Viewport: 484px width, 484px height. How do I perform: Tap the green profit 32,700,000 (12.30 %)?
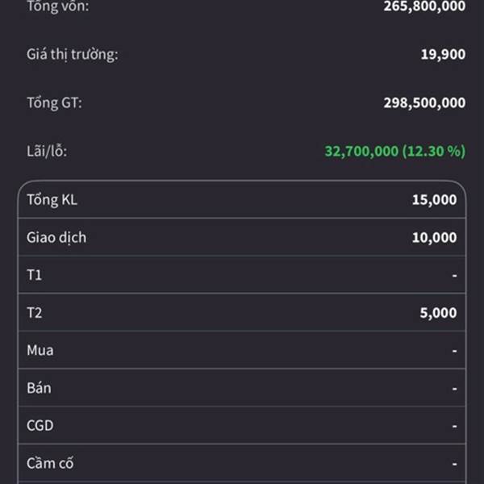coord(395,152)
